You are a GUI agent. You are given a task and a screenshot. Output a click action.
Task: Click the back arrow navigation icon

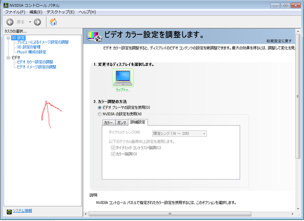(x=10, y=22)
